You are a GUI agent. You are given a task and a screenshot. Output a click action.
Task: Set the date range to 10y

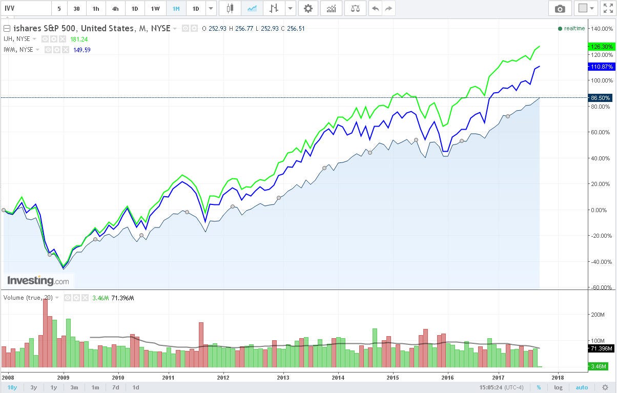tap(12, 387)
